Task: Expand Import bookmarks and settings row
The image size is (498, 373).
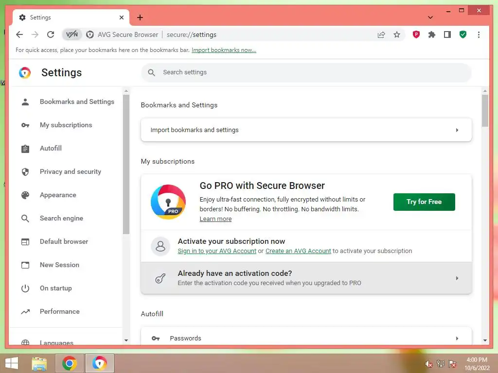Action: click(306, 130)
